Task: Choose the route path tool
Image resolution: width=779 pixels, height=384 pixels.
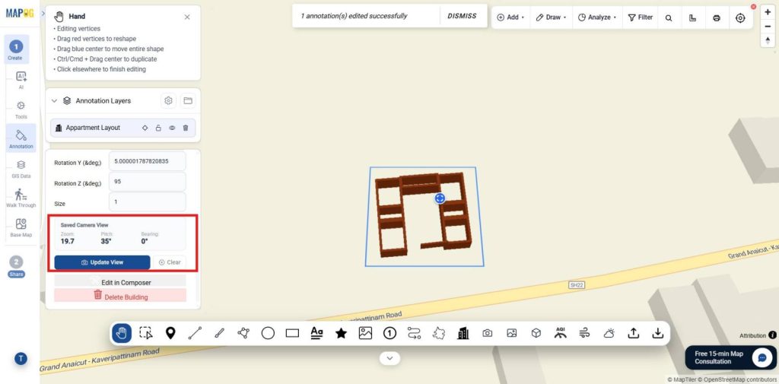Action: tap(414, 333)
